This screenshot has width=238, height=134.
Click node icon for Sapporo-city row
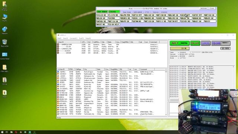point(58,93)
